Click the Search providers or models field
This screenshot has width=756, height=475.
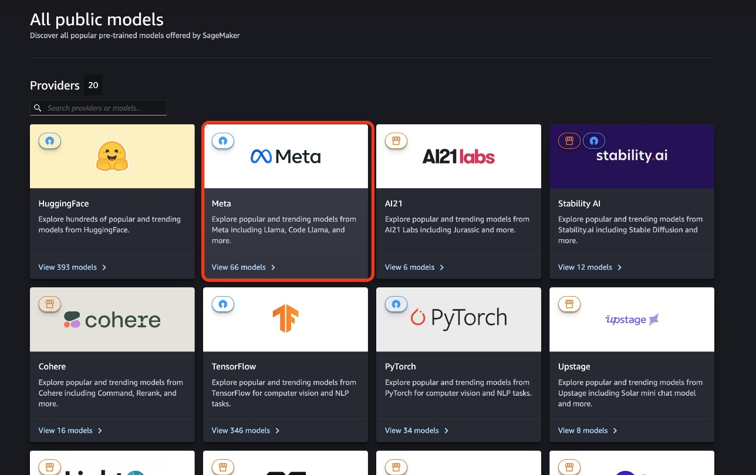[98, 108]
